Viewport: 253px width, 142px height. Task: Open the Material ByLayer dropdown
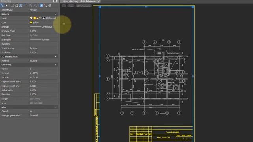click(x=43, y=61)
